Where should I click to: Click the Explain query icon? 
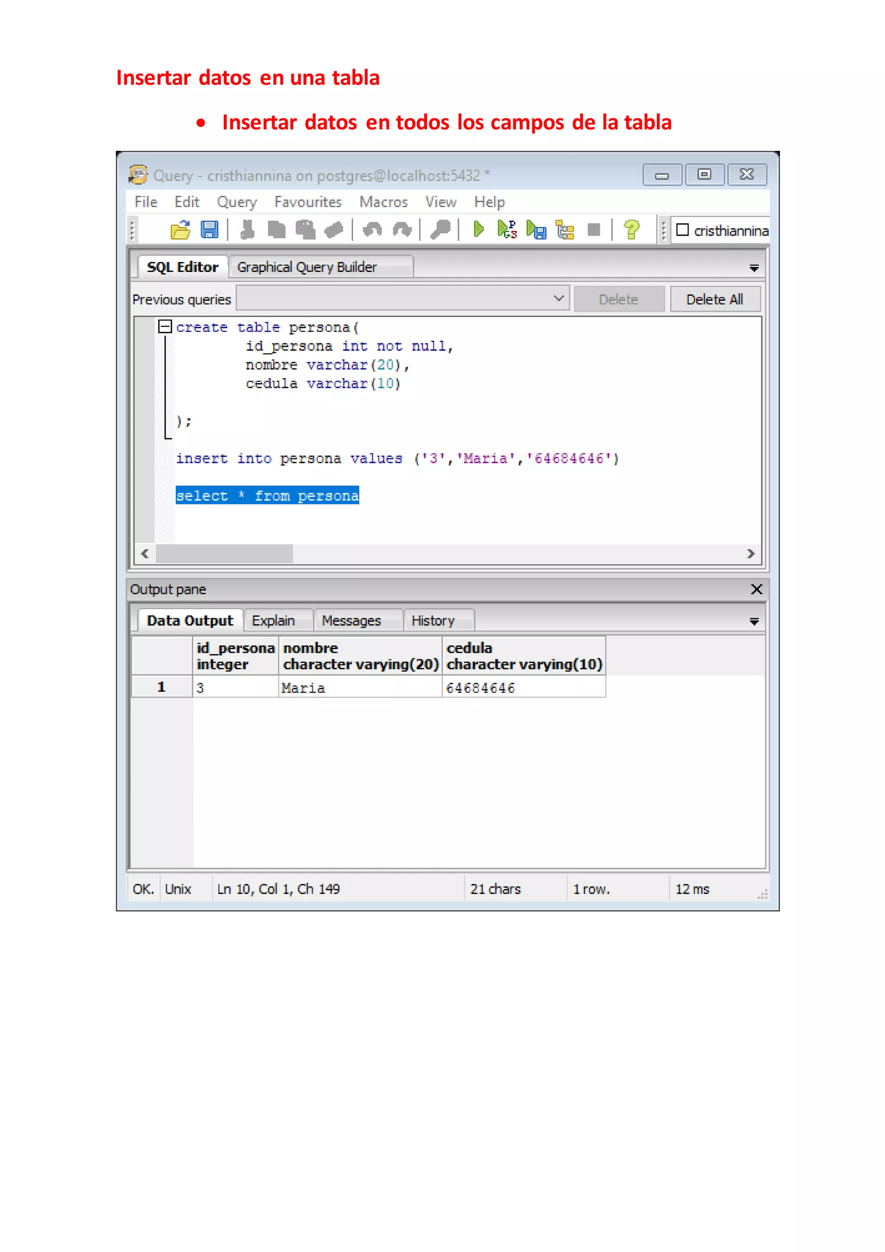564,230
